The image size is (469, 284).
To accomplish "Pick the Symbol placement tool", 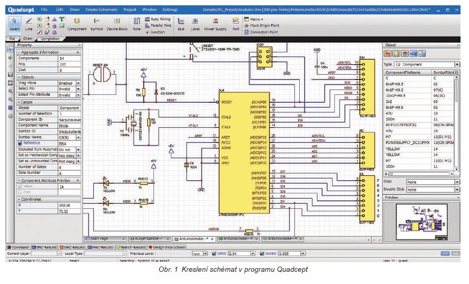I will pyautogui.click(x=97, y=24).
